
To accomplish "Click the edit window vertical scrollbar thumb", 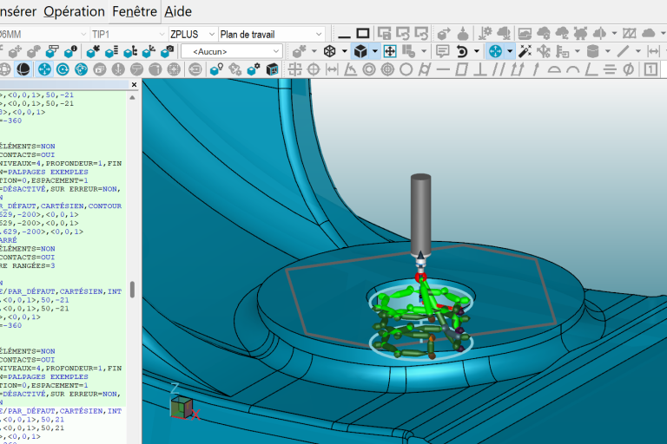I will (133, 289).
